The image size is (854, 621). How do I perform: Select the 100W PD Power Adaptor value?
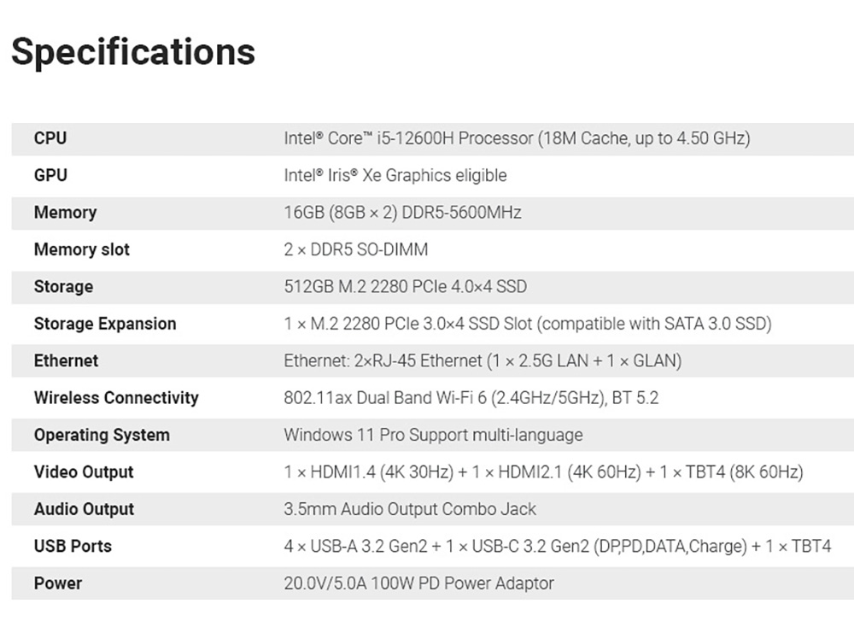418,583
